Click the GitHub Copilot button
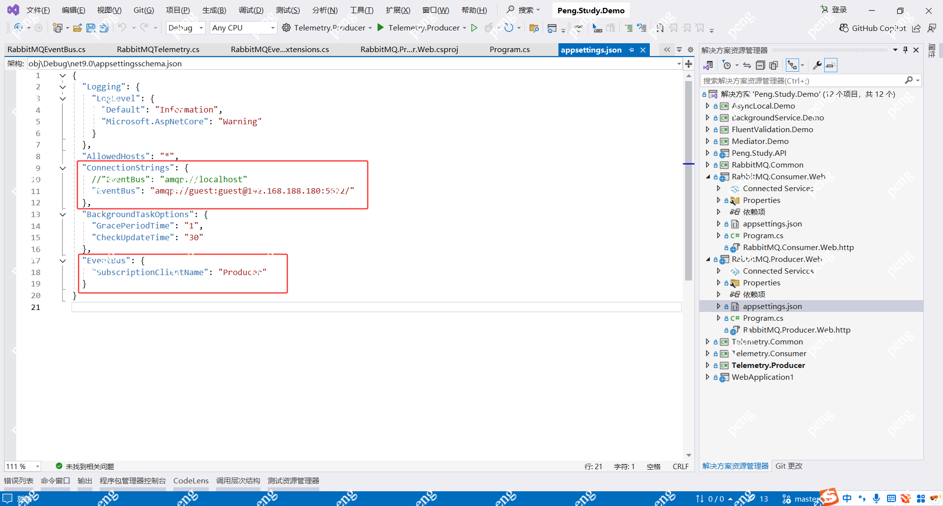The width and height of the screenshot is (943, 506). [x=873, y=28]
